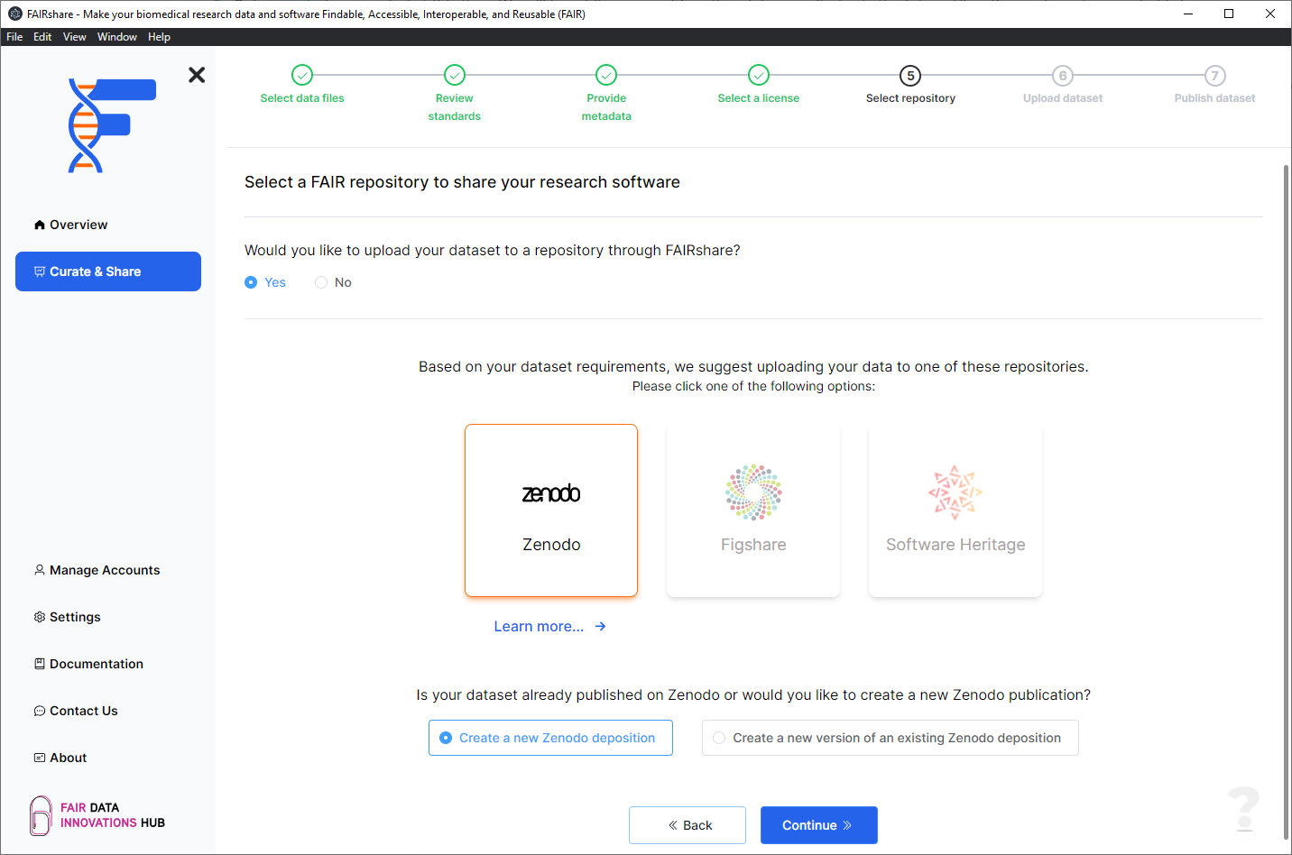Maximize the FAIRshare window

coord(1229,14)
